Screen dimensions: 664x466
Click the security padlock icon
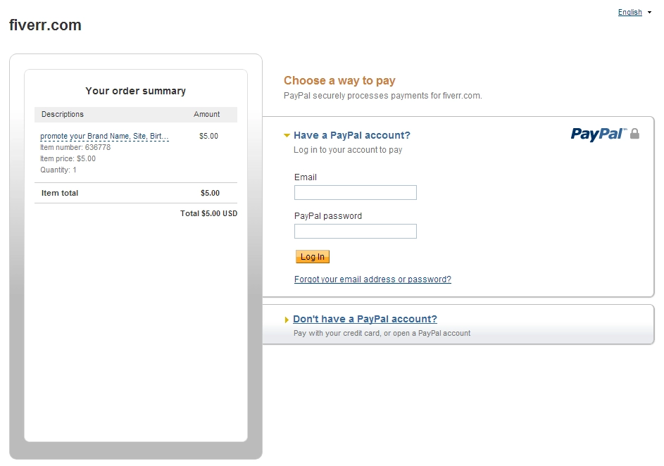click(x=634, y=133)
